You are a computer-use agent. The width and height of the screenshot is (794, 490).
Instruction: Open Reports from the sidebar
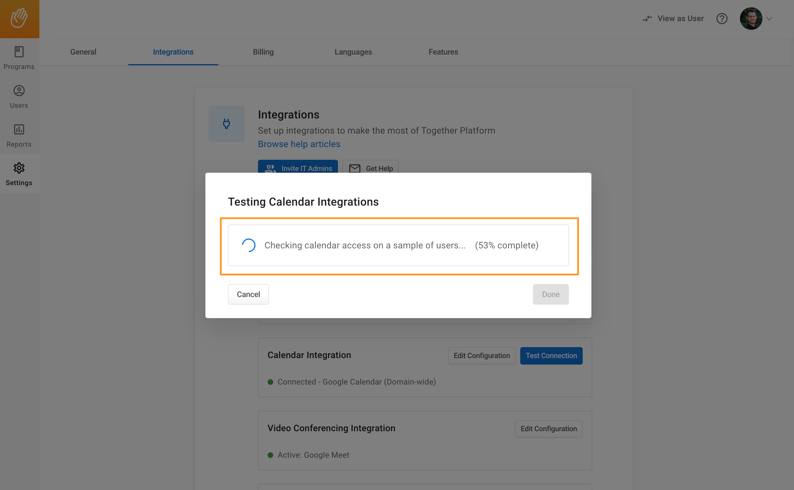[19, 136]
